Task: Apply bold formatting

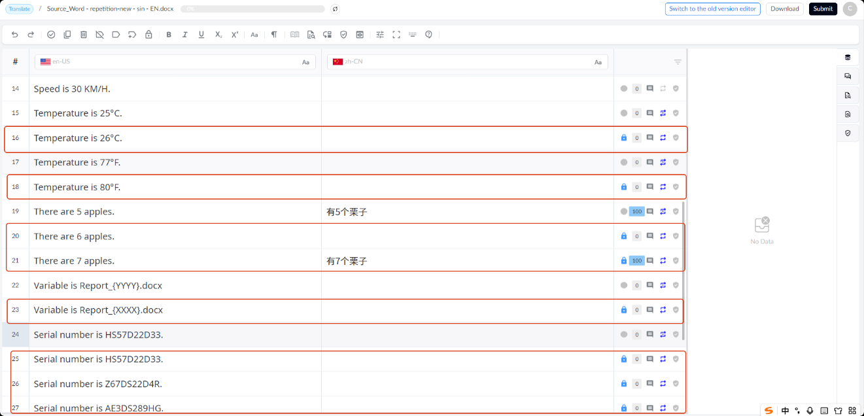Action: (x=169, y=35)
